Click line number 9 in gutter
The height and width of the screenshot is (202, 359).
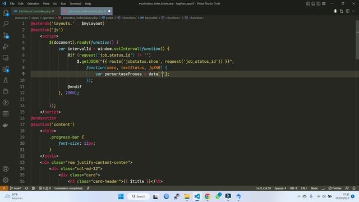point(24,74)
